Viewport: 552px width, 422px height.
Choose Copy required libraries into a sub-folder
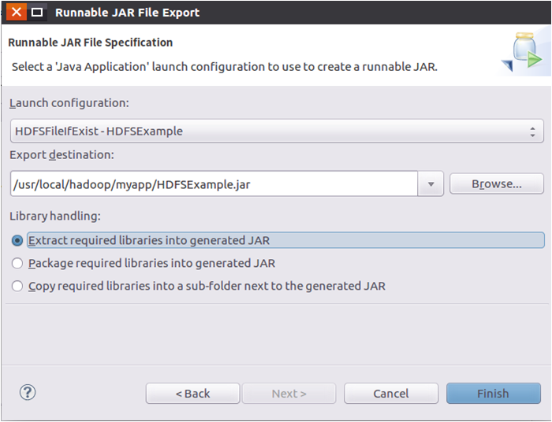point(17,286)
